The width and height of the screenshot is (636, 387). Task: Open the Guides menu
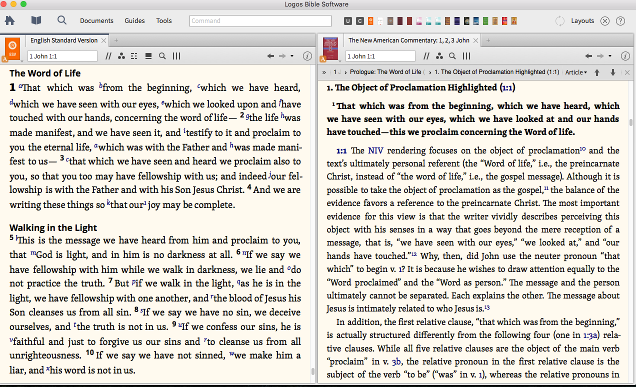coord(134,21)
